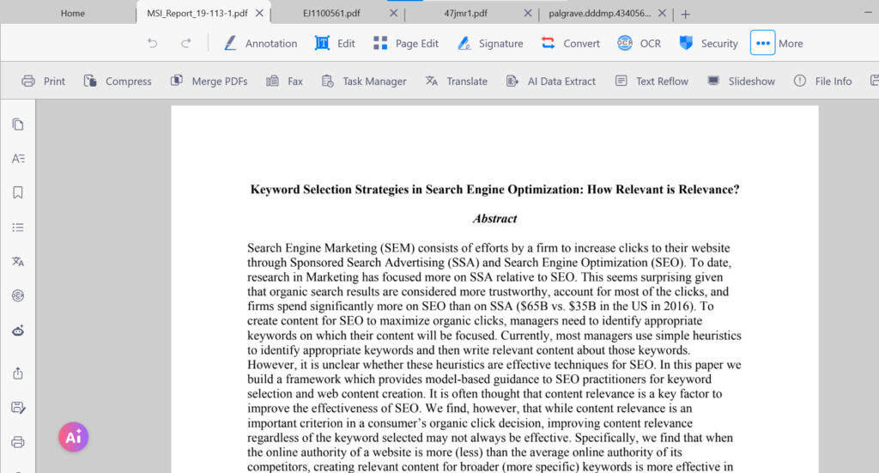Open the Page Edit mode
Image resolution: width=879 pixels, height=473 pixels.
406,43
